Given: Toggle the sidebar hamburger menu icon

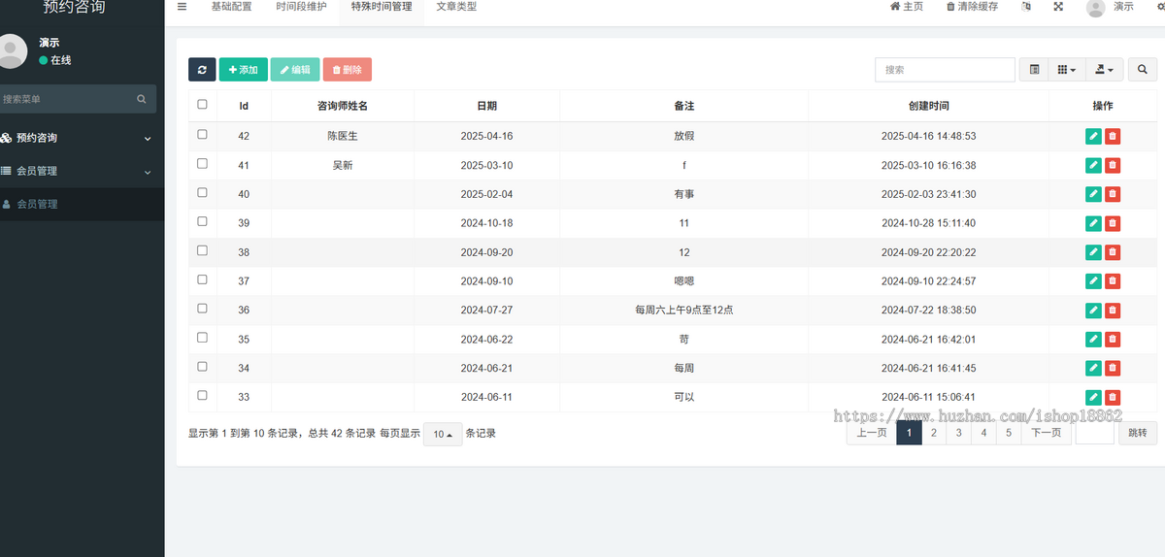Looking at the screenshot, I should (182, 7).
